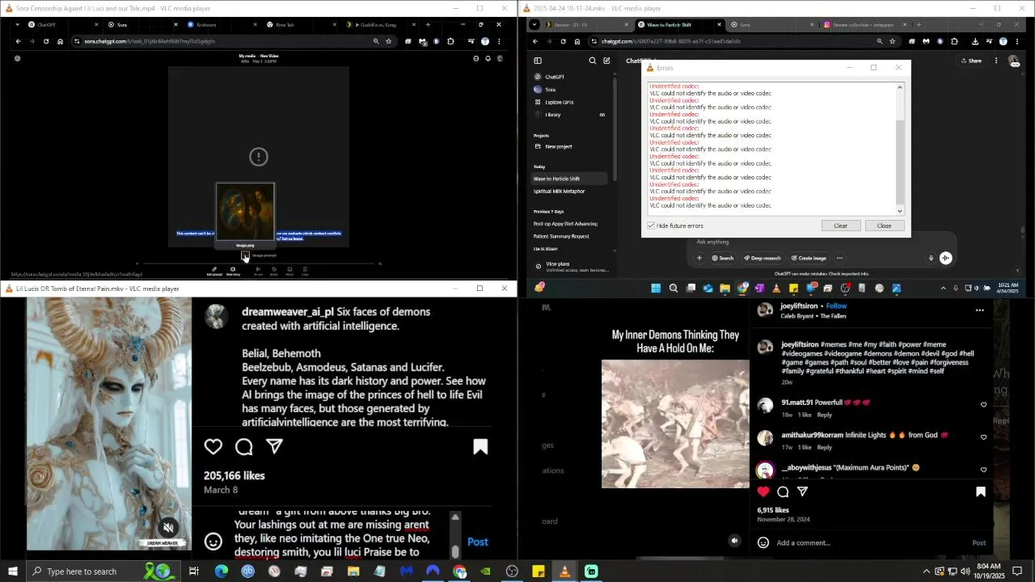Open VLC cone icon on the Windows taskbar
The width and height of the screenshot is (1035, 582).
tap(564, 571)
